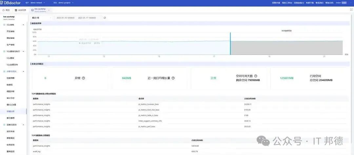Click the SQL查询与执行 menu icon
The height and width of the screenshot is (155, 354).
(4, 51)
